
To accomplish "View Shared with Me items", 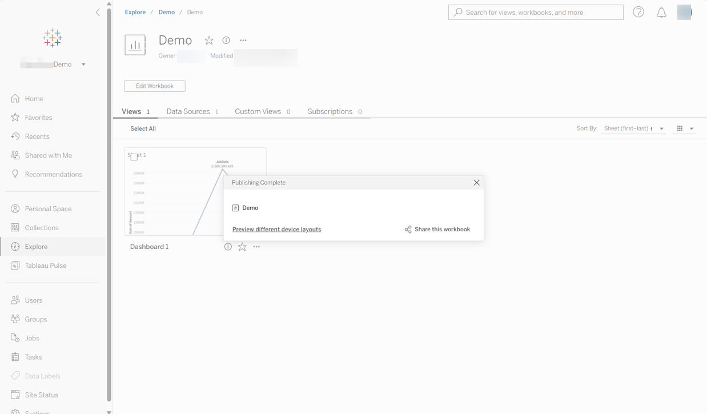I will click(x=48, y=155).
